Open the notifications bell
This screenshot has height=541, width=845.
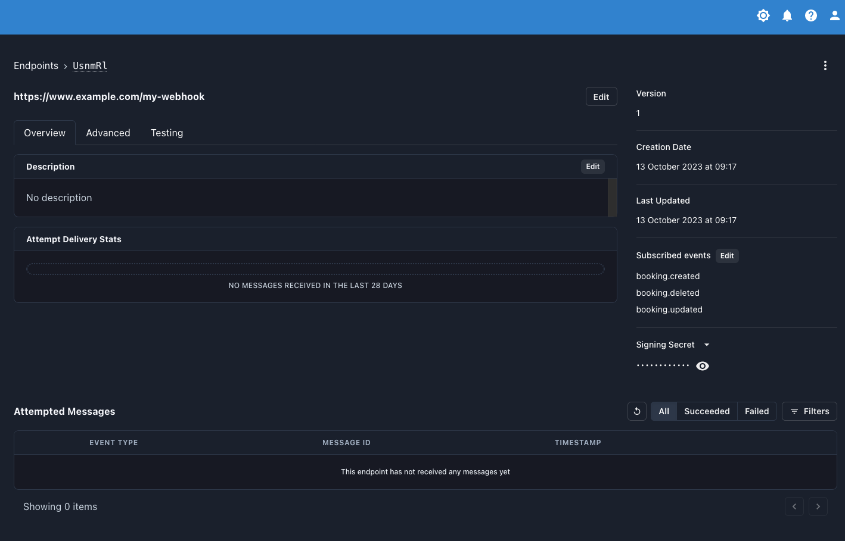point(787,15)
